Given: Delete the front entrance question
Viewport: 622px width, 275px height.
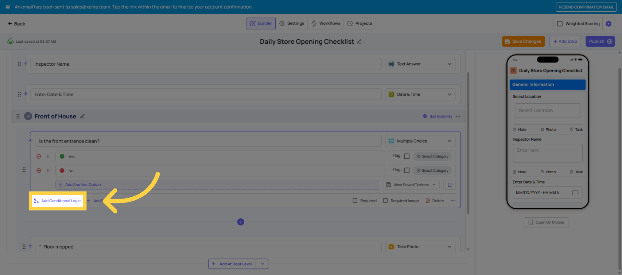Looking at the screenshot, I should pos(434,201).
